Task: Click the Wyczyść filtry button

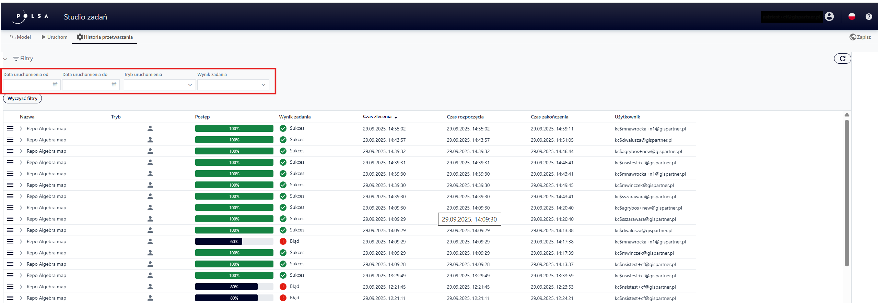Action: (22, 99)
